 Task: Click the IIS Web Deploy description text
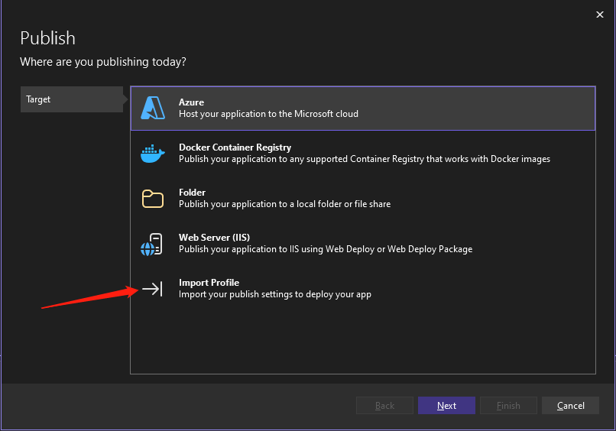(x=325, y=249)
